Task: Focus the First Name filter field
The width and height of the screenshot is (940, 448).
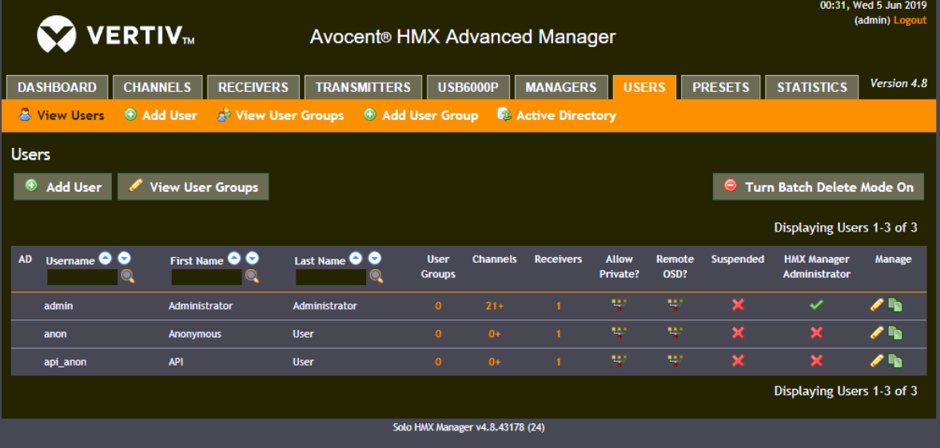Action: tap(207, 276)
